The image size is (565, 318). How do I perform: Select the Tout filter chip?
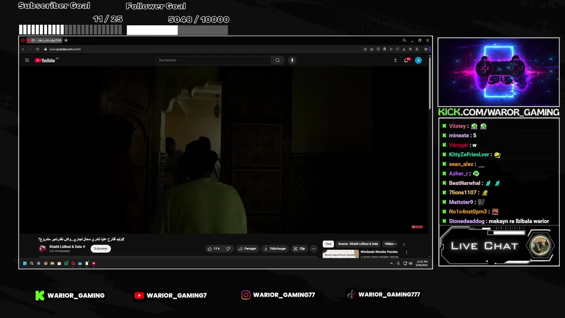(x=328, y=244)
